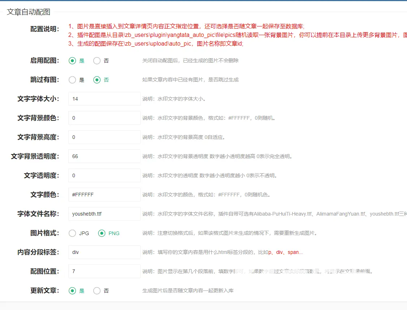The height and width of the screenshot is (310, 407).
Task: Click the 文字透明度 input field
Action: [x=104, y=175]
